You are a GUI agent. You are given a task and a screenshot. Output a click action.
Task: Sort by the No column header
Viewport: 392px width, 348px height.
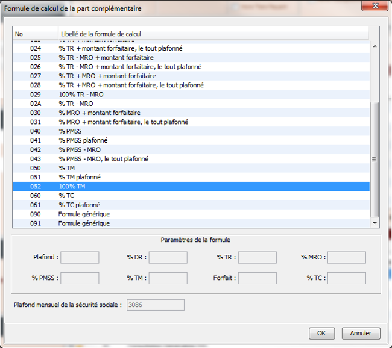(35, 34)
